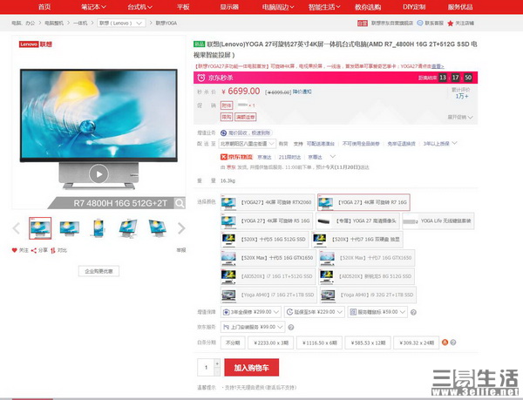Select the first product thumbnail

tap(40, 228)
